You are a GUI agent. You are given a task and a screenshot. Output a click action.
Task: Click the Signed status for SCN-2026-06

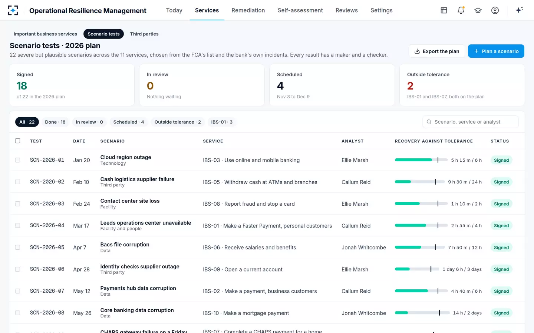(x=501, y=269)
